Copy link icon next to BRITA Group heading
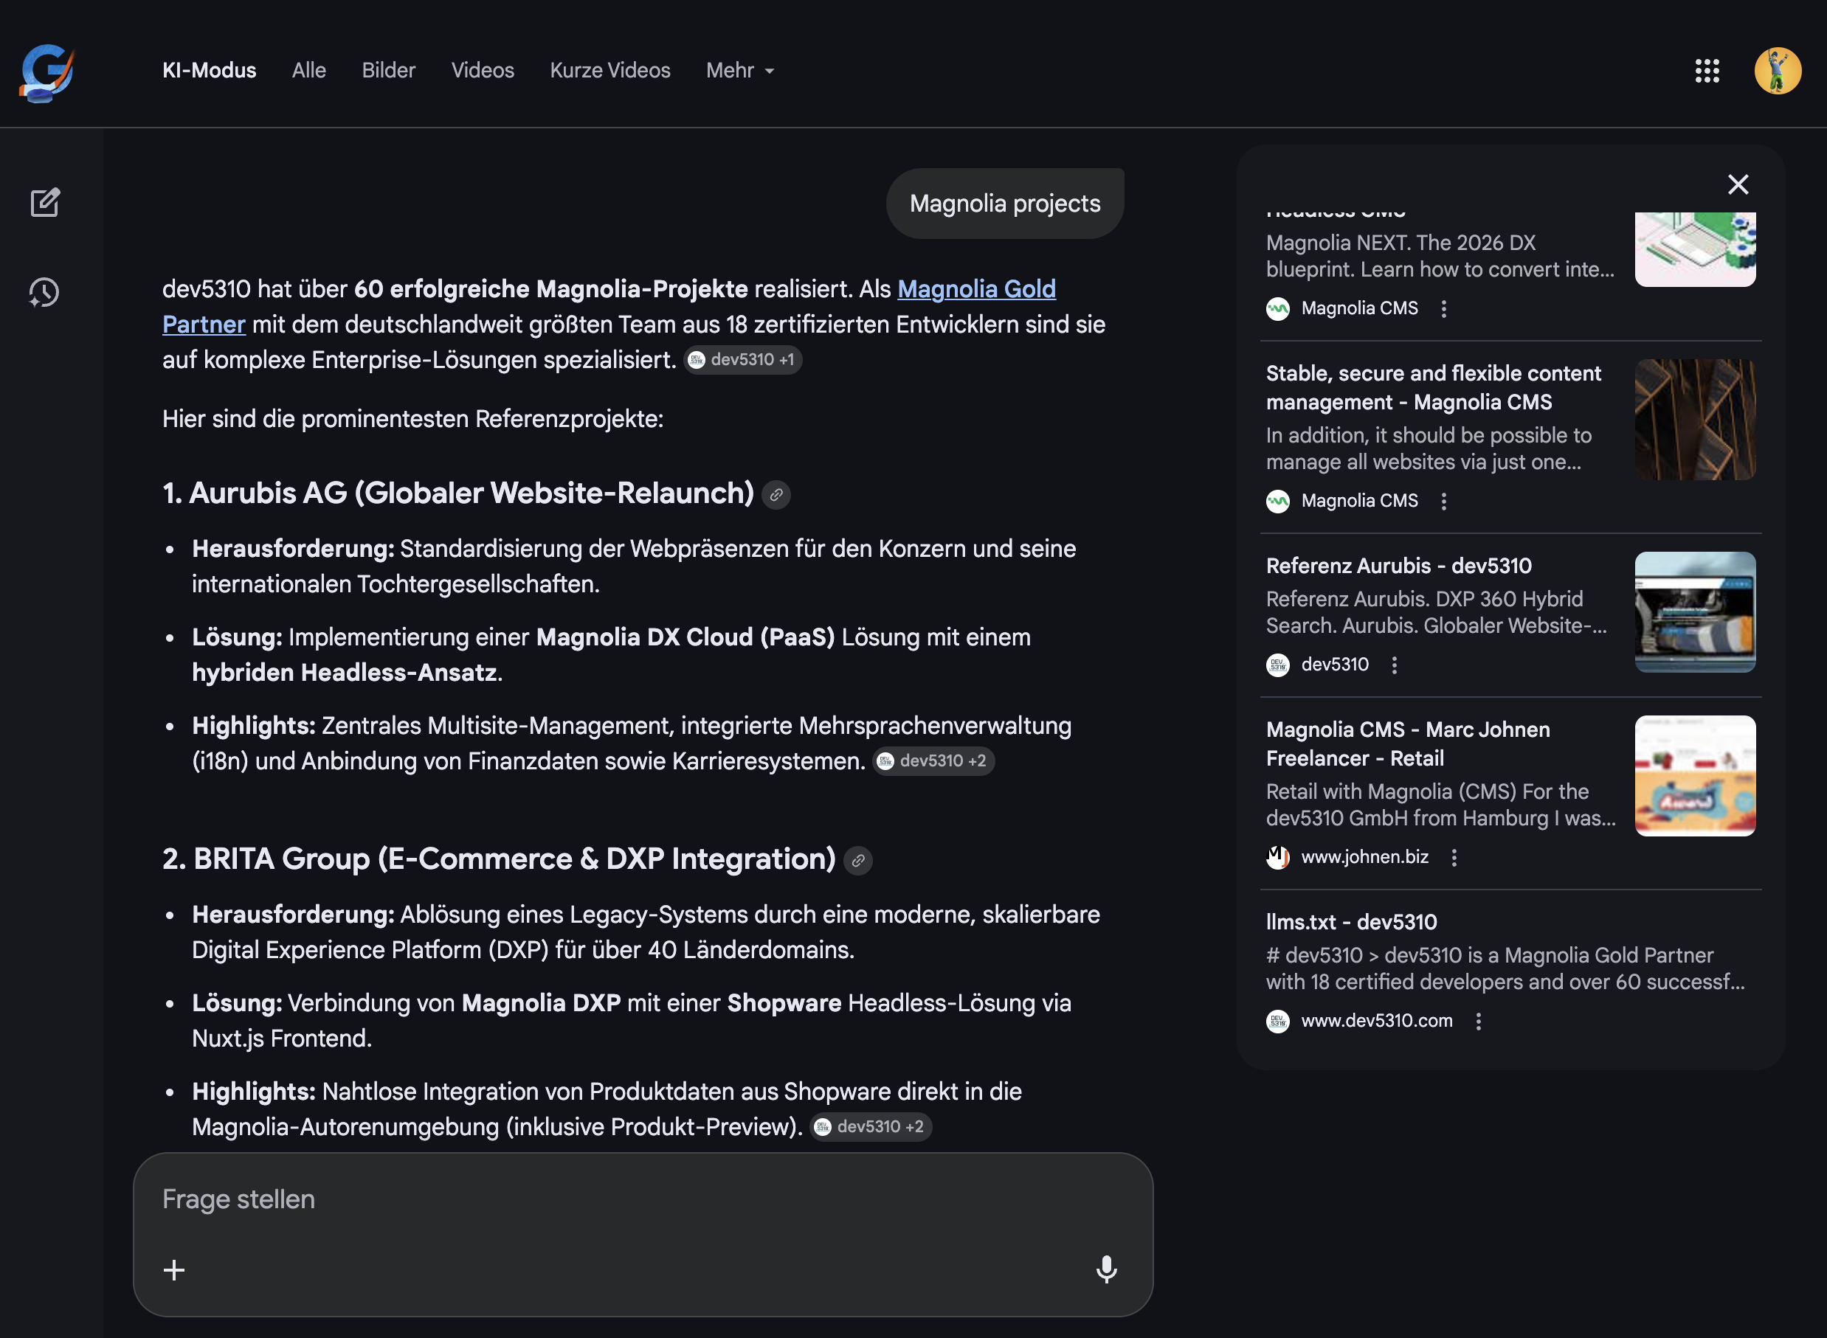Image resolution: width=1827 pixels, height=1338 pixels. tap(858, 861)
